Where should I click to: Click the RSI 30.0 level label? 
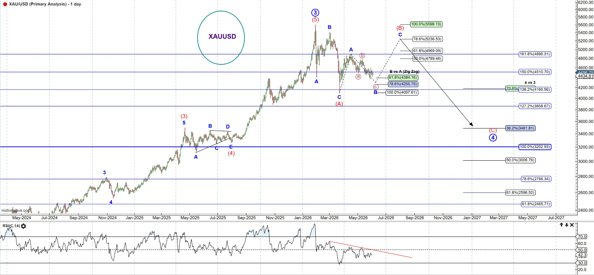[582, 263]
